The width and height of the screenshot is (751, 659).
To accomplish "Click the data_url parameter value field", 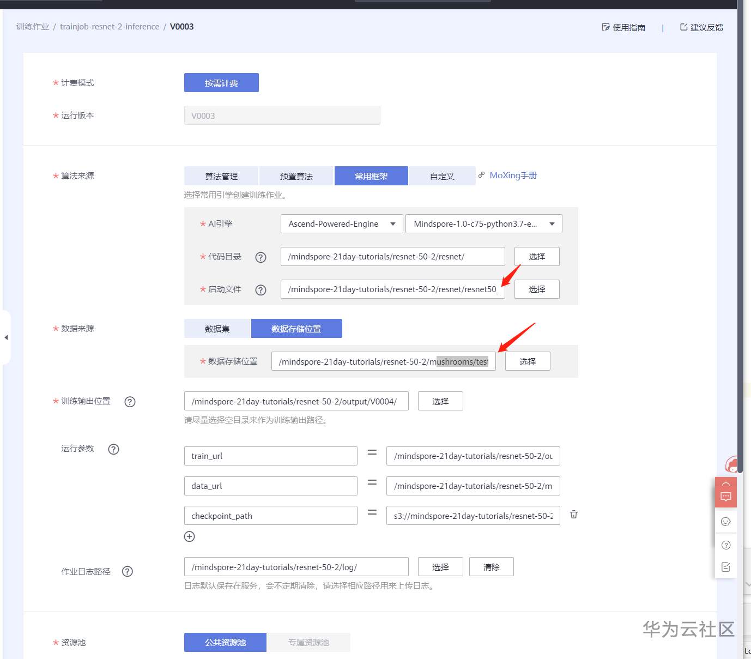I will pyautogui.click(x=473, y=486).
